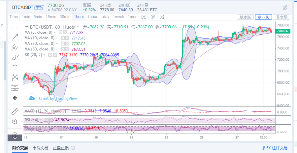Image resolution: width=297 pixels, height=153 pixels.
Task: Click the eye-slash hide icon top right
Action: point(285,8)
